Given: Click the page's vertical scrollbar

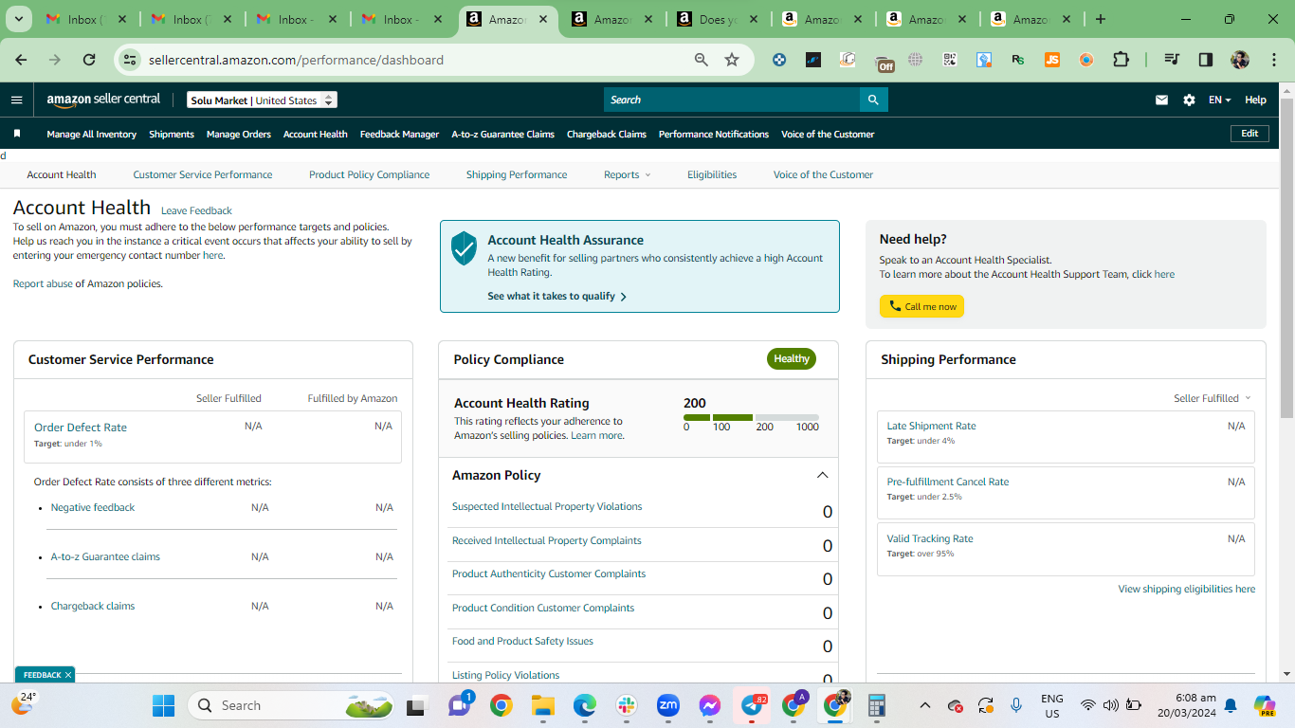Looking at the screenshot, I should point(1286,256).
